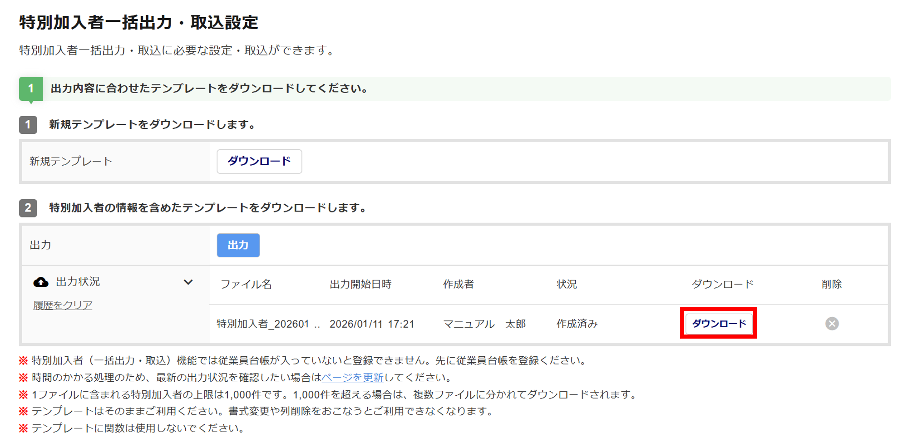908x443 pixels.
Task: Download the 新規テンプレート file
Action: point(259,162)
